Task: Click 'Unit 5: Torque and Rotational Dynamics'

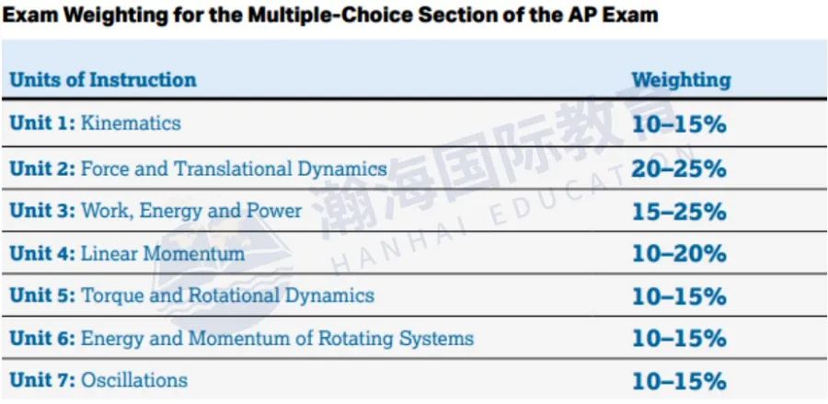Action: coord(192,295)
